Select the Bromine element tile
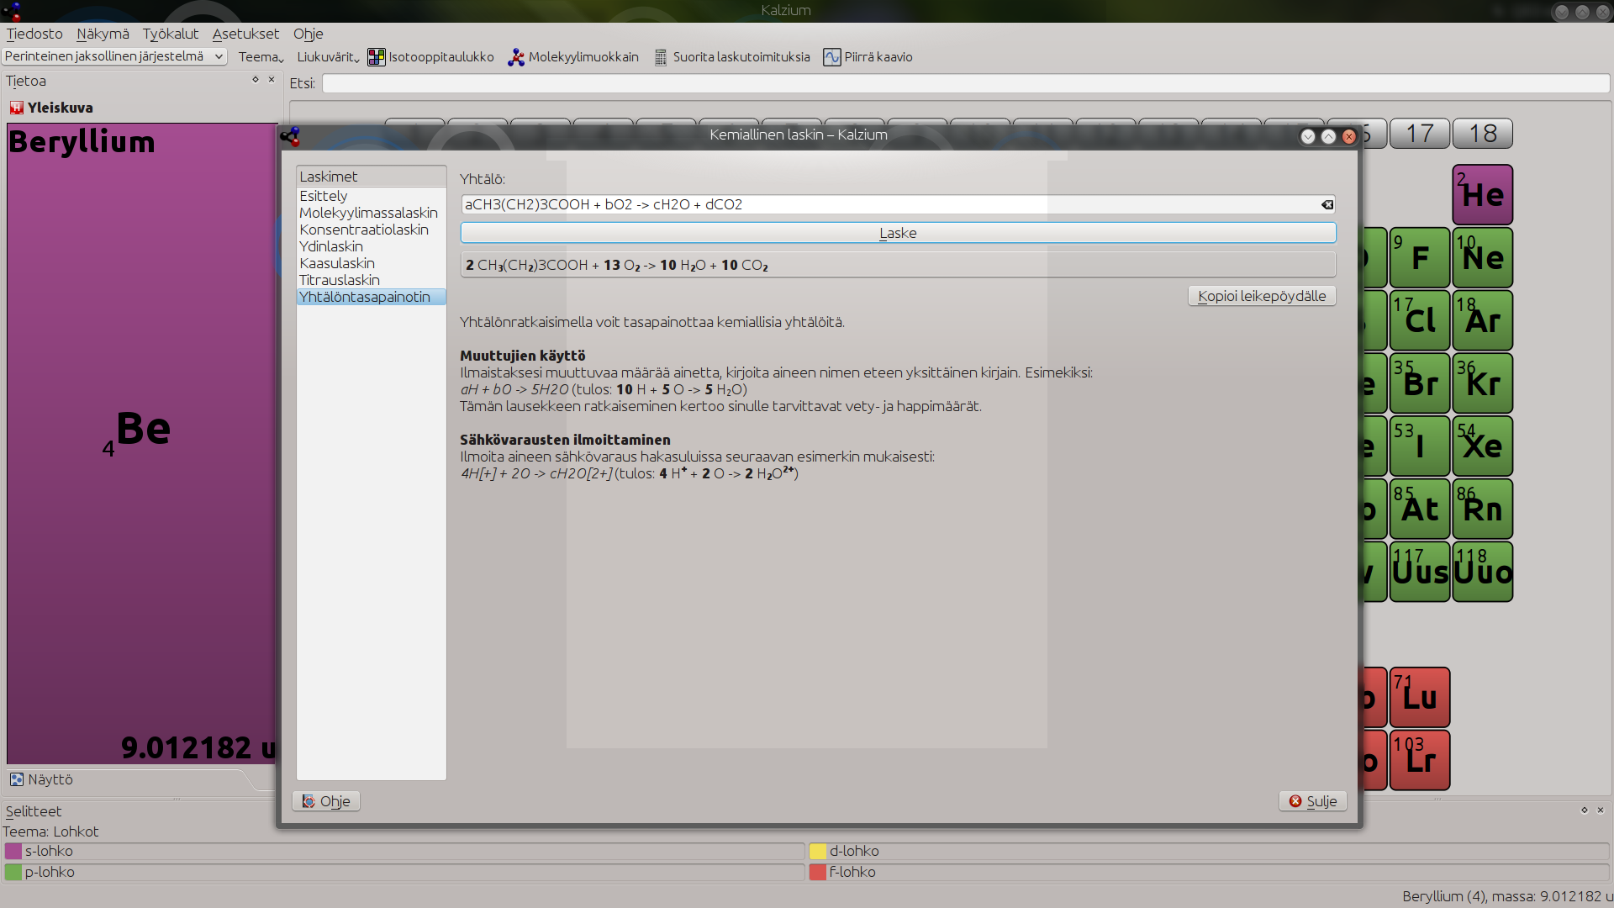The height and width of the screenshot is (908, 1614). (1420, 383)
